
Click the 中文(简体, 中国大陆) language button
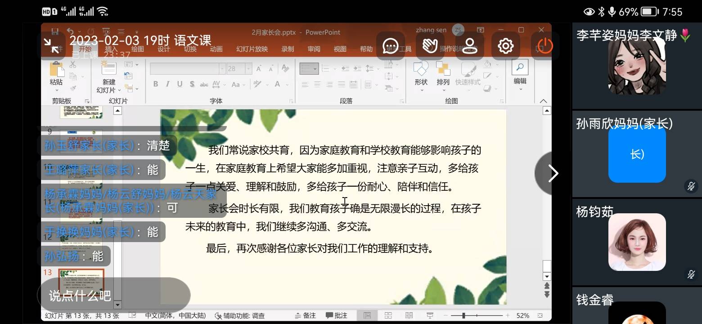pos(175,315)
